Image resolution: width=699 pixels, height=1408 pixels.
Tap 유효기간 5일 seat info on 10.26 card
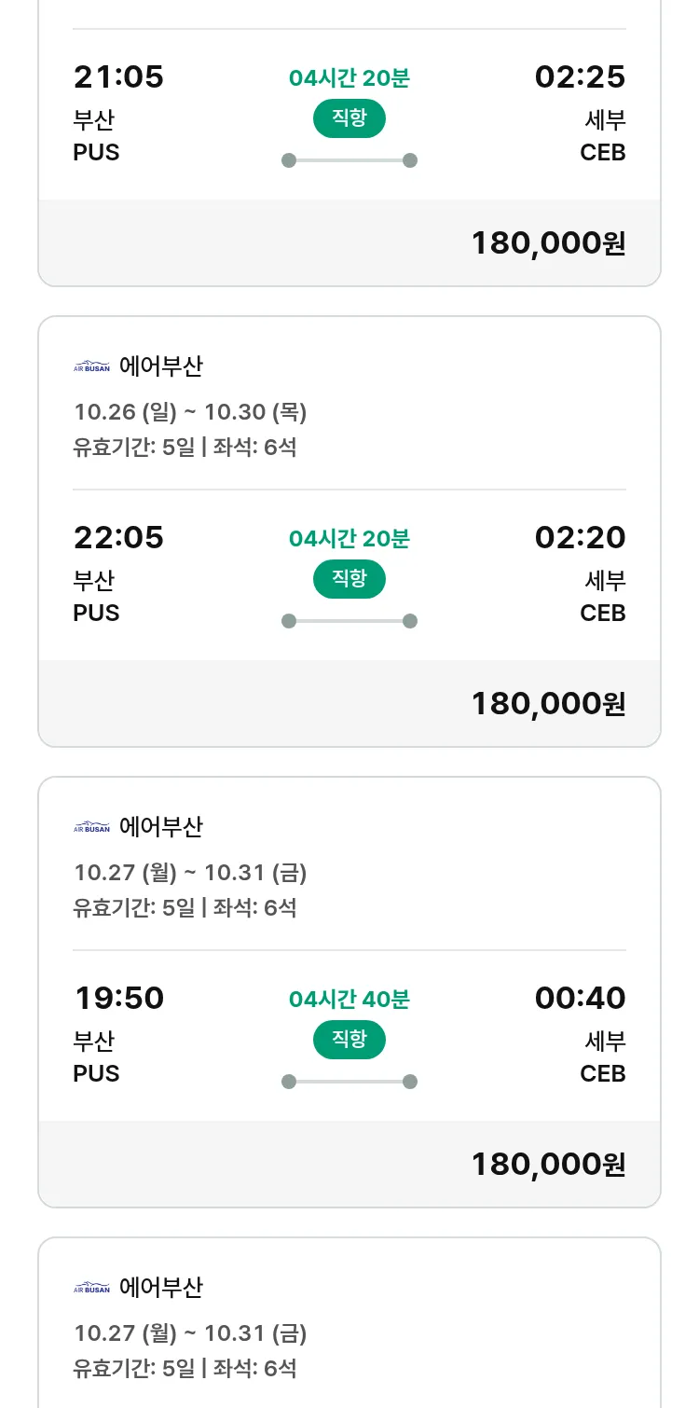(x=185, y=448)
